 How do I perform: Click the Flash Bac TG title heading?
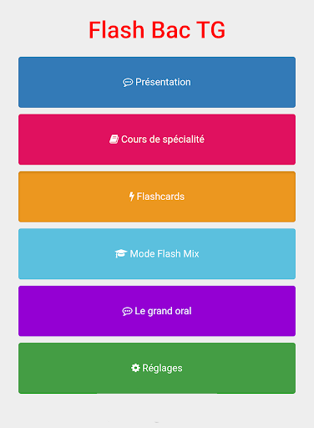click(x=157, y=30)
